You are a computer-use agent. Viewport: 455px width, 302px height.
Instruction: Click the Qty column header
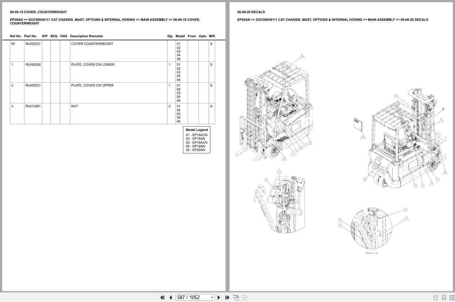(x=170, y=36)
